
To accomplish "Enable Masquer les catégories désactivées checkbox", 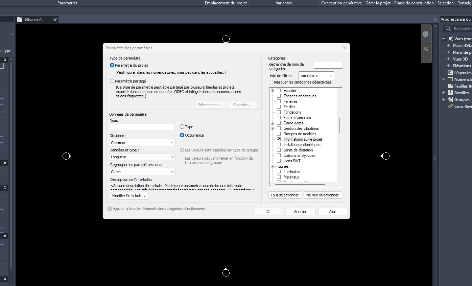I will tap(271, 82).
